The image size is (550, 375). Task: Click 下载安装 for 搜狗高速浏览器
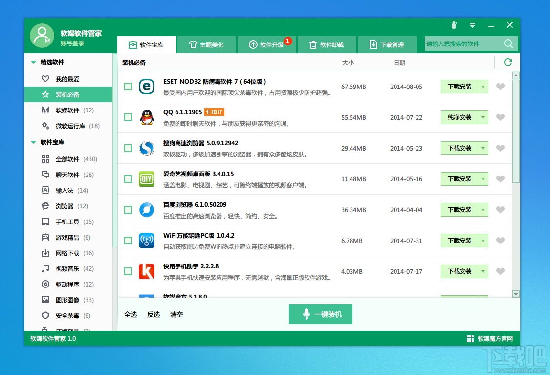click(460, 148)
